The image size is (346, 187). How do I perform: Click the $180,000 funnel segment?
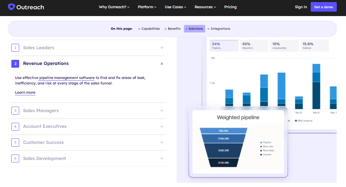click(x=223, y=138)
